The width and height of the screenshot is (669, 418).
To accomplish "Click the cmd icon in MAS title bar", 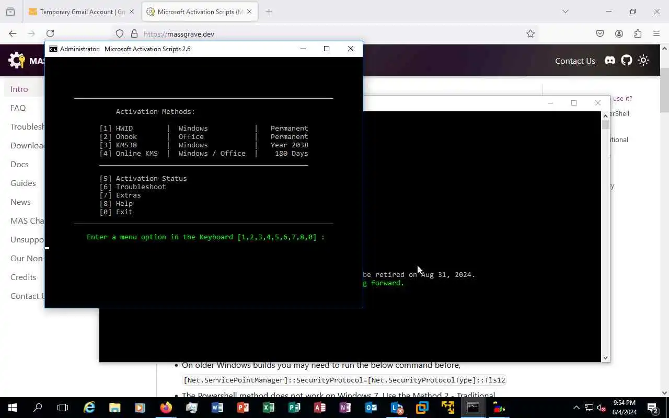I will [53, 49].
